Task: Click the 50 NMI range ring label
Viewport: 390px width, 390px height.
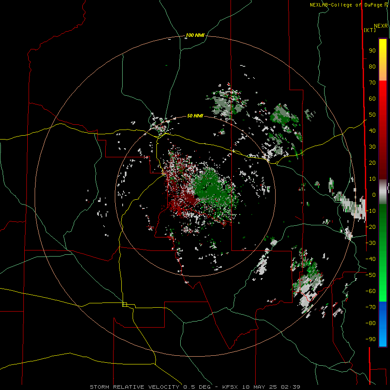Action: (195, 116)
